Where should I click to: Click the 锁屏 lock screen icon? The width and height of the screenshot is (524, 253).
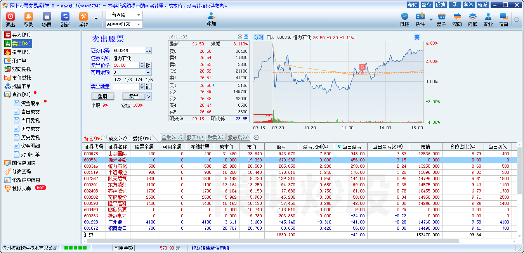pyautogui.click(x=47, y=19)
